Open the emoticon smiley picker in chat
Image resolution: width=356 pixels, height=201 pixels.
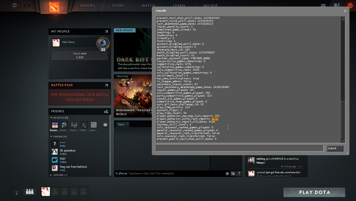pos(227,174)
